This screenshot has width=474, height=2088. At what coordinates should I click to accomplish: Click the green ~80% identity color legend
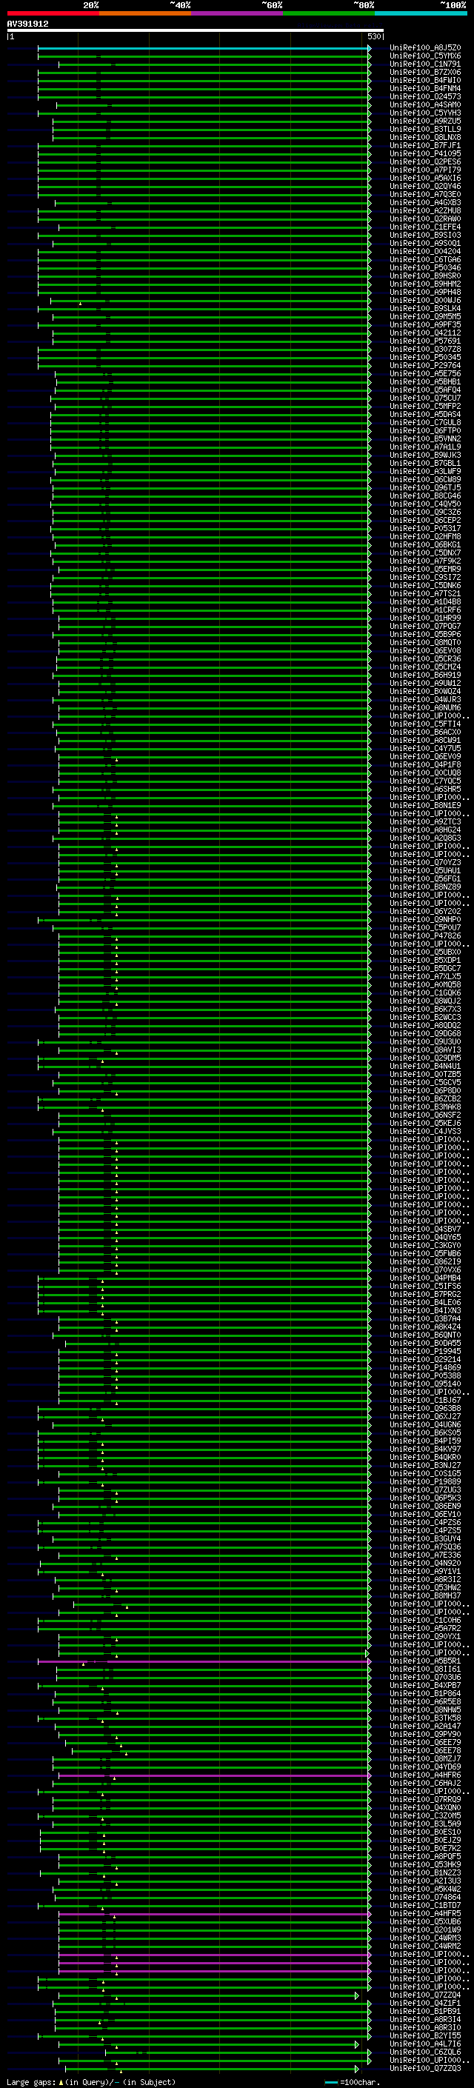click(x=329, y=14)
